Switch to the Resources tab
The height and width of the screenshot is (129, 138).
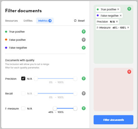[12, 21]
